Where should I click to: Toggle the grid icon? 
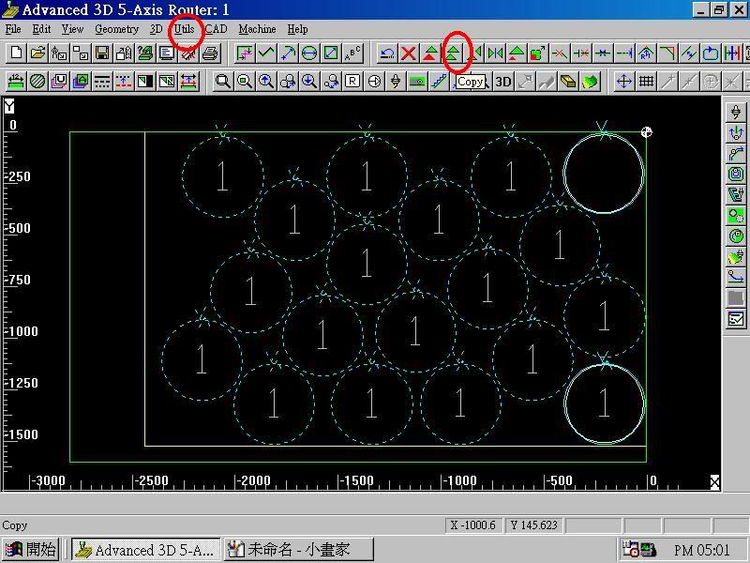(x=646, y=82)
